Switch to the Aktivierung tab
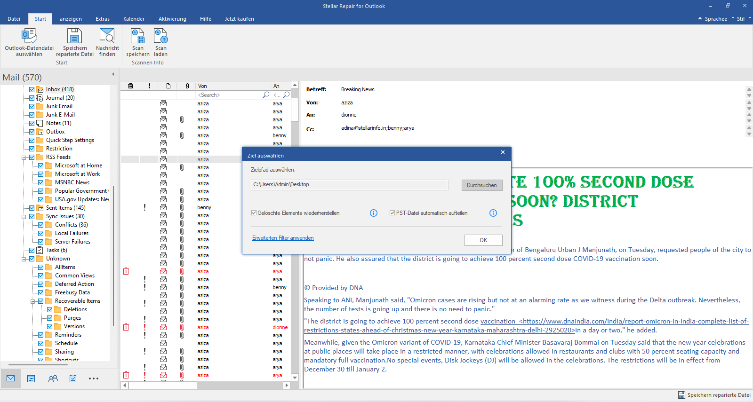Viewport: 753px width, 402px height. (x=172, y=19)
